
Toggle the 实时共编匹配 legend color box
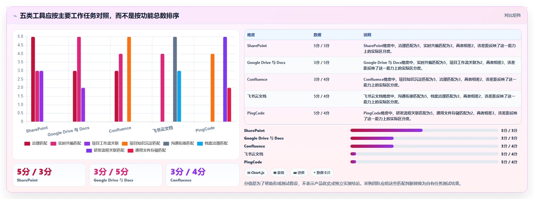tap(53, 144)
